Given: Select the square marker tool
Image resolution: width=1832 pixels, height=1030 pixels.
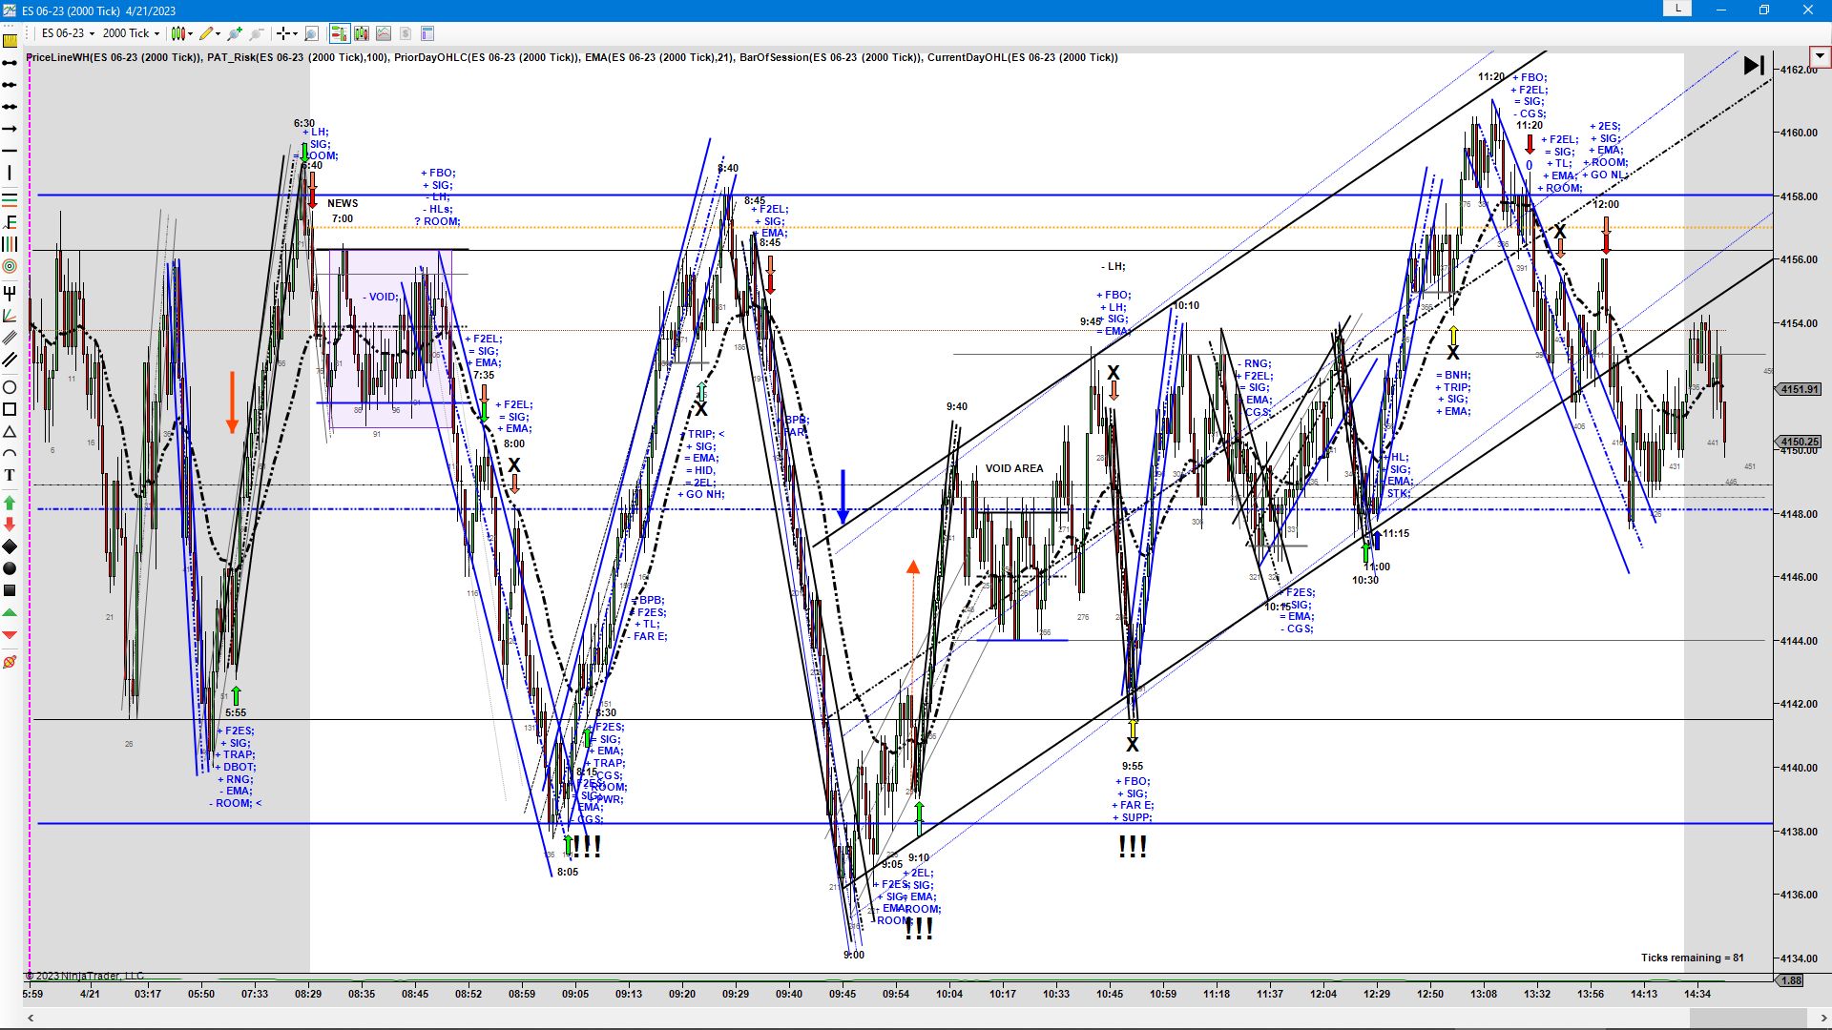Looking at the screenshot, I should [x=10, y=590].
